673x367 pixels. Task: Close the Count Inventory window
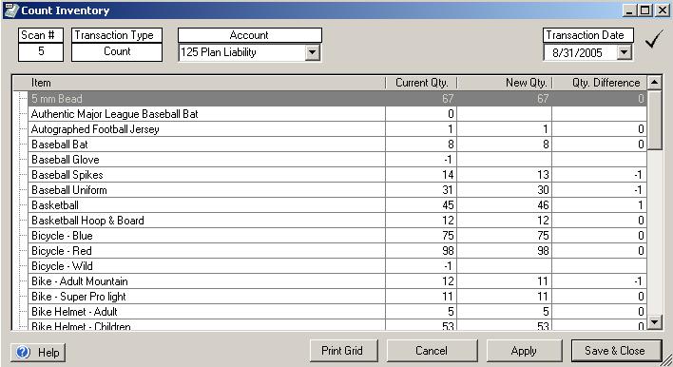pyautogui.click(x=662, y=10)
